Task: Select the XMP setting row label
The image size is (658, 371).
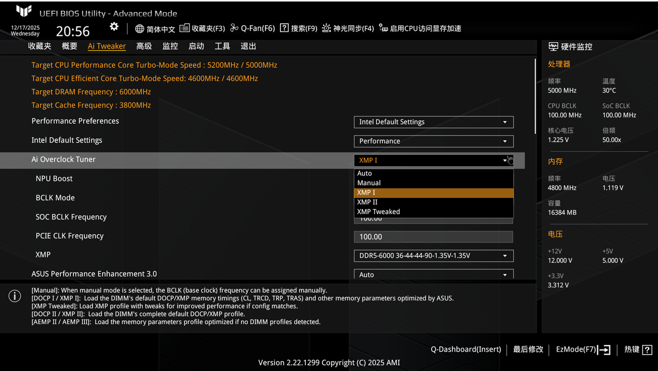Action: tap(43, 255)
